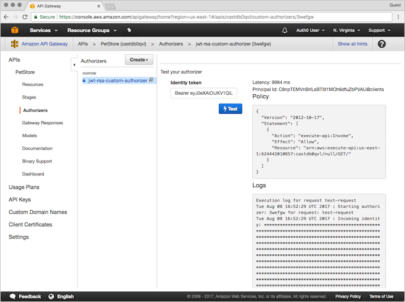405x302 pixels.
Task: Open Custom Domain Names
Action: [x=38, y=212]
